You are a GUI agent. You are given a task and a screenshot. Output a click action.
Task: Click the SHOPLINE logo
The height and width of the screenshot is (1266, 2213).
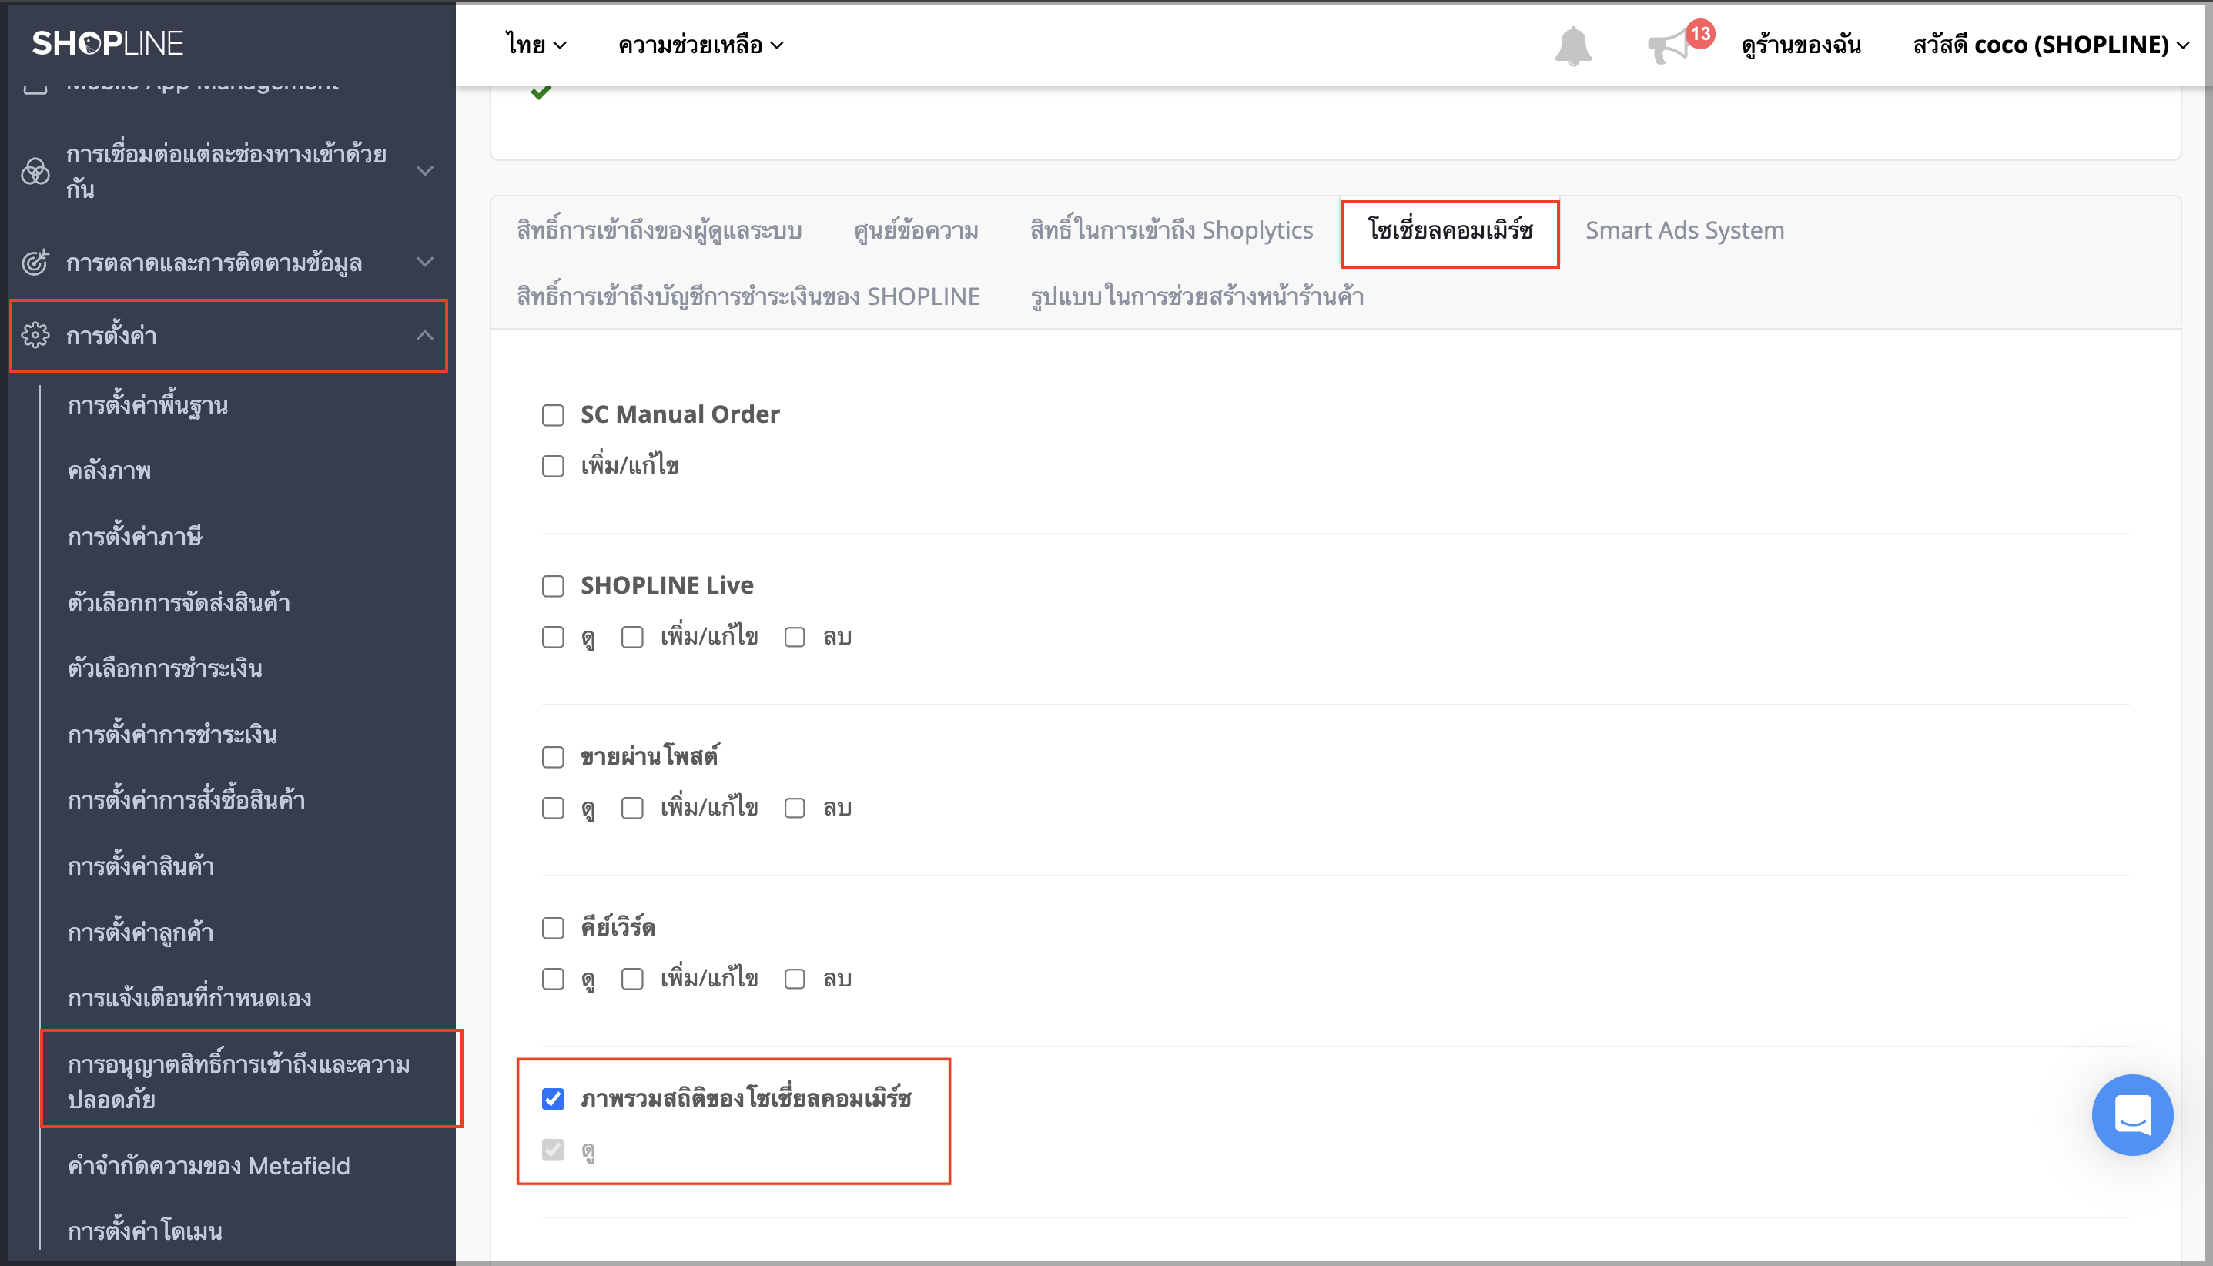tap(108, 42)
